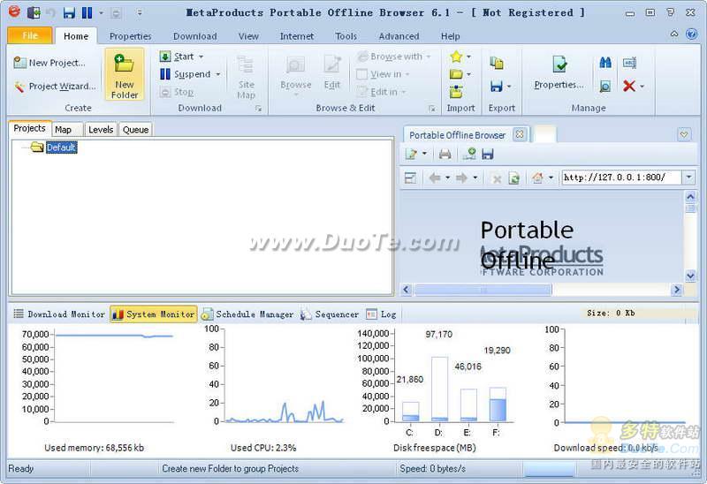Viewport: 707px width, 484px height.
Task: Click the browser back arrow
Action: point(435,178)
